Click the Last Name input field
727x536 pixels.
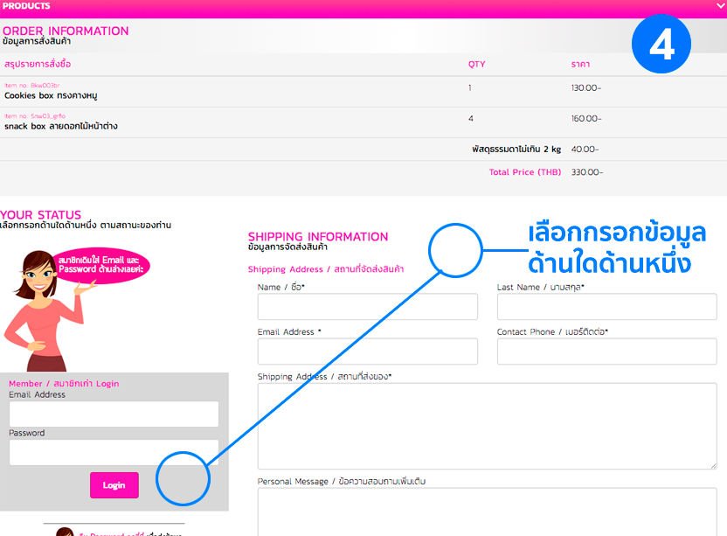click(x=606, y=307)
